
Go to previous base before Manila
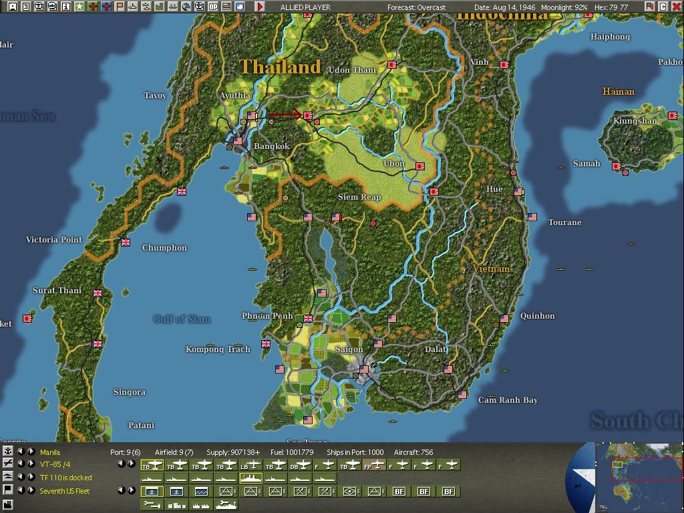coord(21,451)
